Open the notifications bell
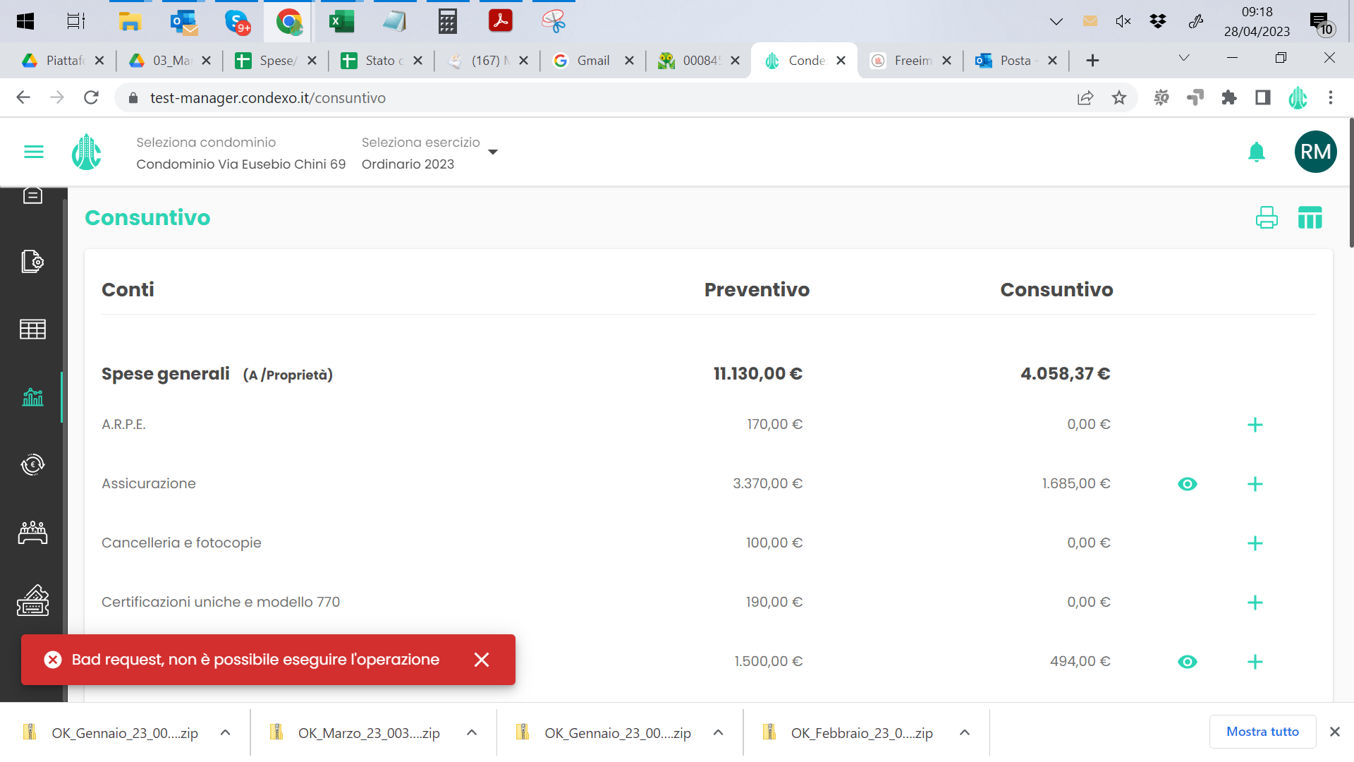This screenshot has width=1354, height=762. (1256, 152)
